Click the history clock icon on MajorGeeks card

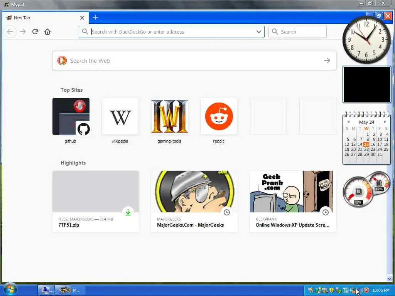click(x=227, y=212)
